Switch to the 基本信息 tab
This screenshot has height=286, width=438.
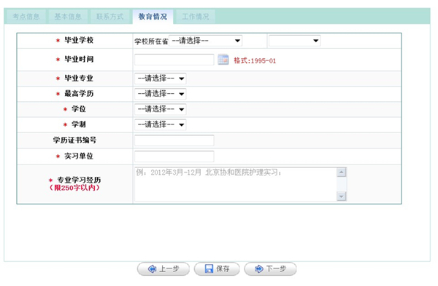(x=68, y=17)
